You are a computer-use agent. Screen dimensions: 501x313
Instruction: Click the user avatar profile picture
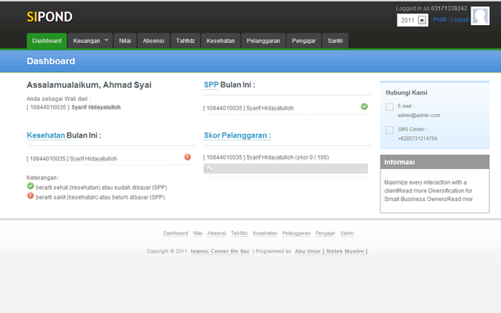point(481,16)
